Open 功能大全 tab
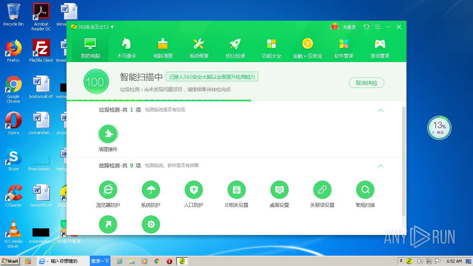The width and height of the screenshot is (473, 266). point(271,48)
